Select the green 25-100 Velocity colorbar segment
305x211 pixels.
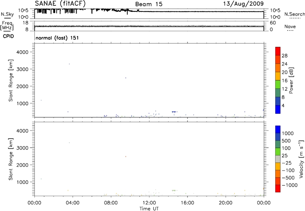click(278, 152)
